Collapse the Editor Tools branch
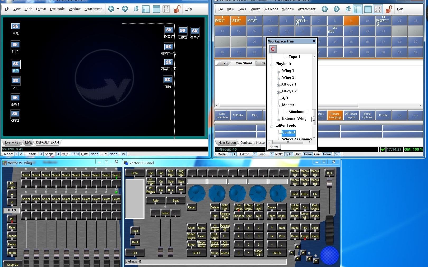Viewport: 428px width, 267px height. pos(272,127)
